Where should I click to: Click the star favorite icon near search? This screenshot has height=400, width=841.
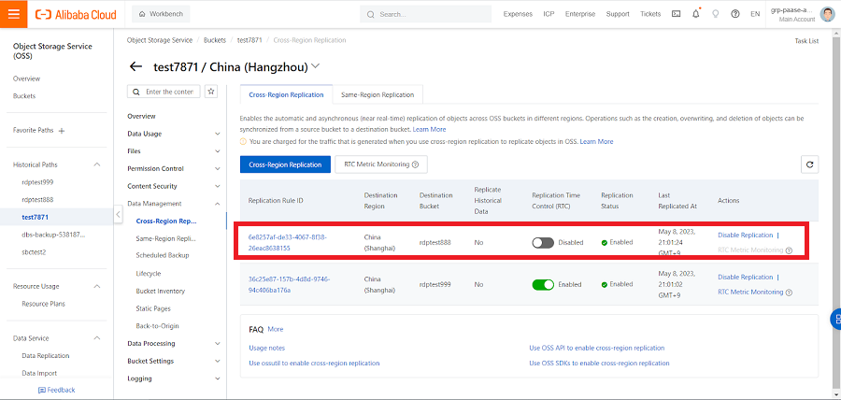tap(211, 92)
